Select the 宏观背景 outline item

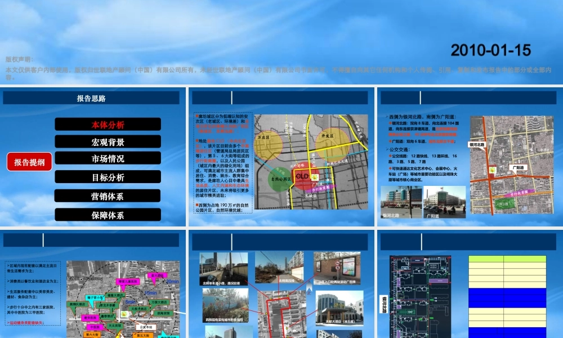click(108, 142)
